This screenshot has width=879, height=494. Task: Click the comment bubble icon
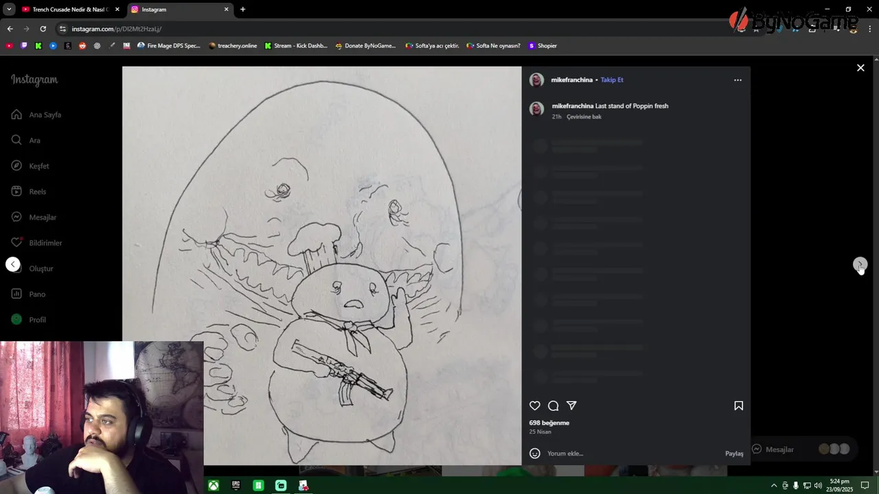pyautogui.click(x=553, y=405)
